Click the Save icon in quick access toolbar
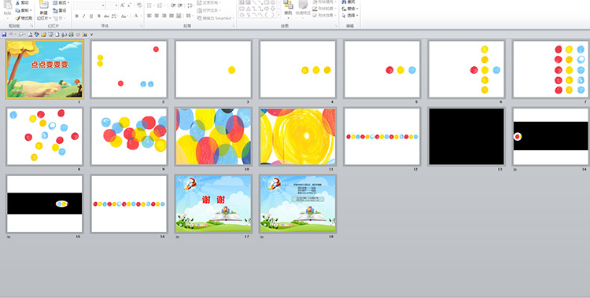The height and width of the screenshot is (298, 590). click(x=4, y=35)
